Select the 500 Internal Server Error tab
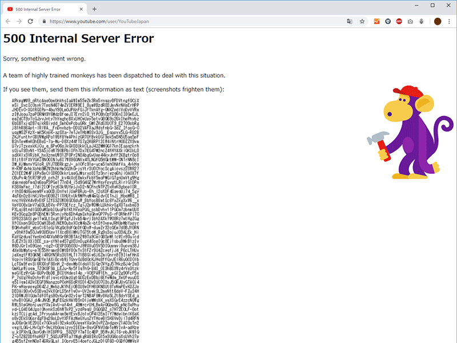457x343 pixels. tap(45, 9)
